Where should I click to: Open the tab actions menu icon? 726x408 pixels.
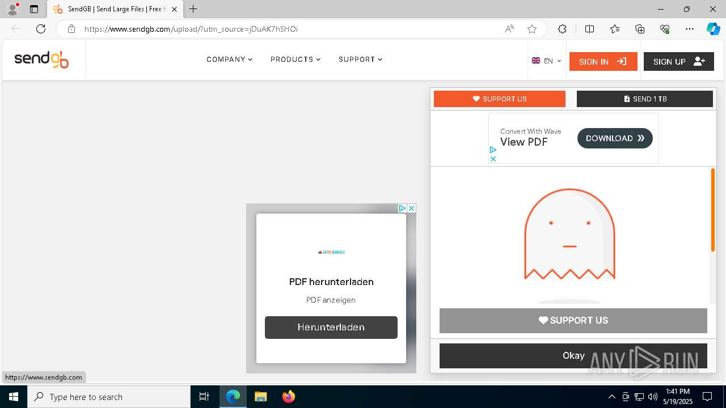[x=34, y=9]
